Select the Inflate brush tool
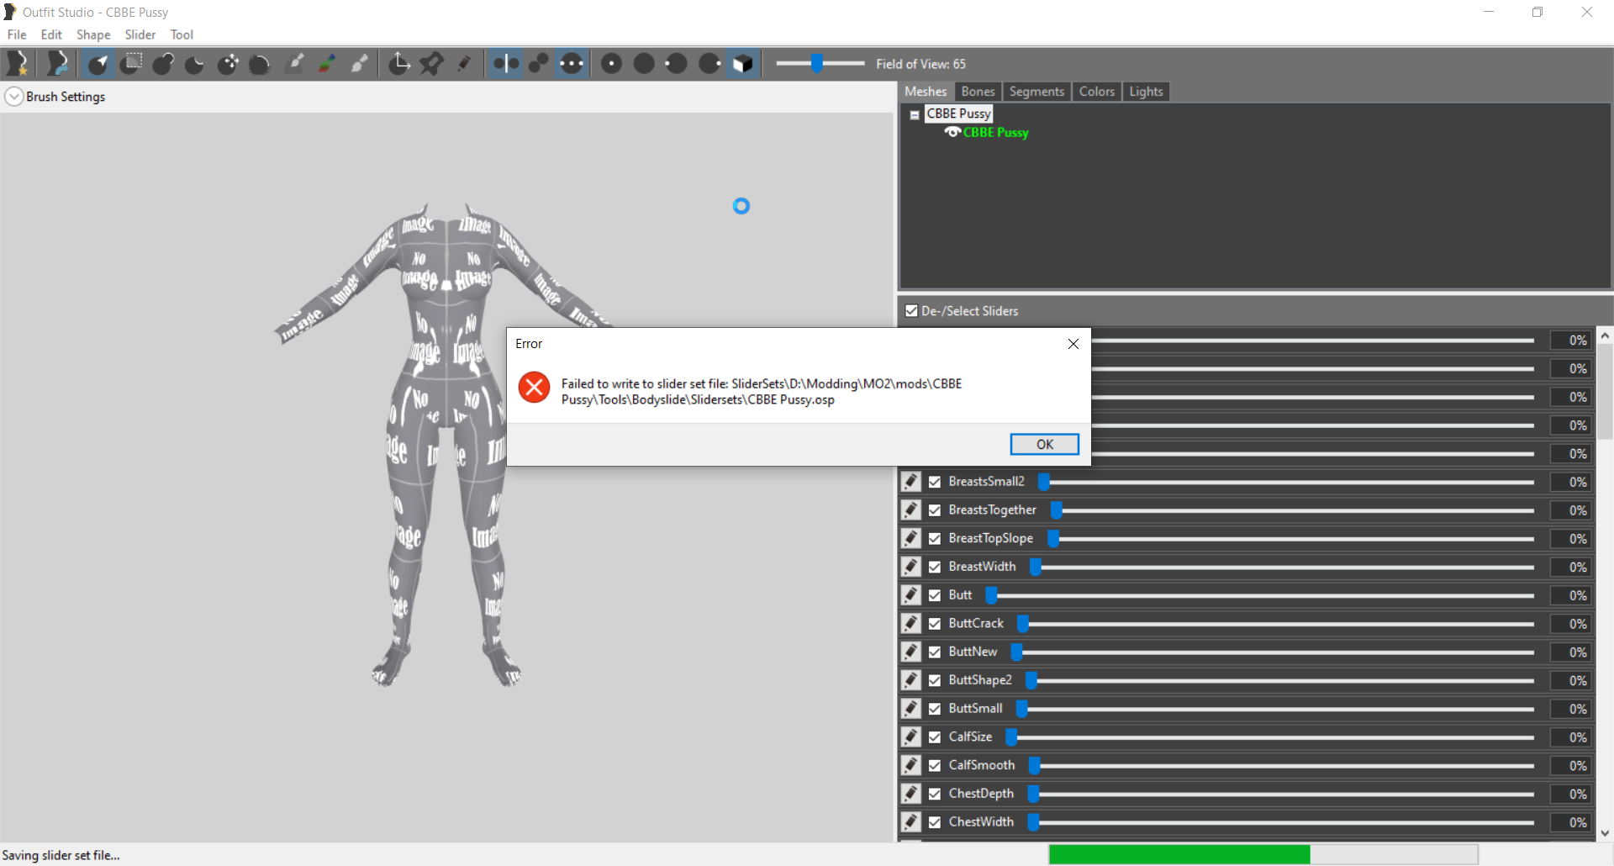The width and height of the screenshot is (1614, 866). (162, 63)
